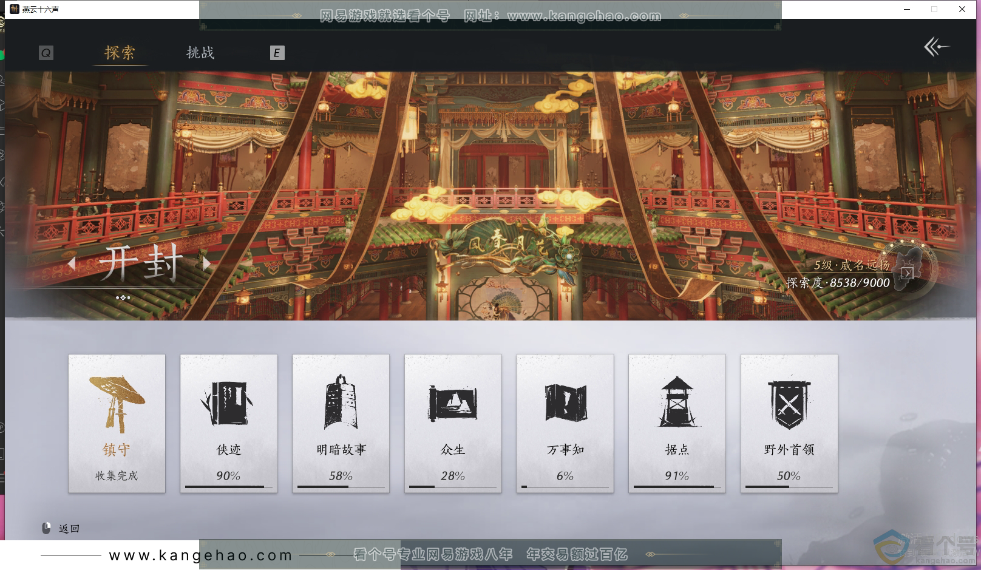The image size is (981, 570).
Task: Switch to the 探索 tab
Action: (120, 53)
